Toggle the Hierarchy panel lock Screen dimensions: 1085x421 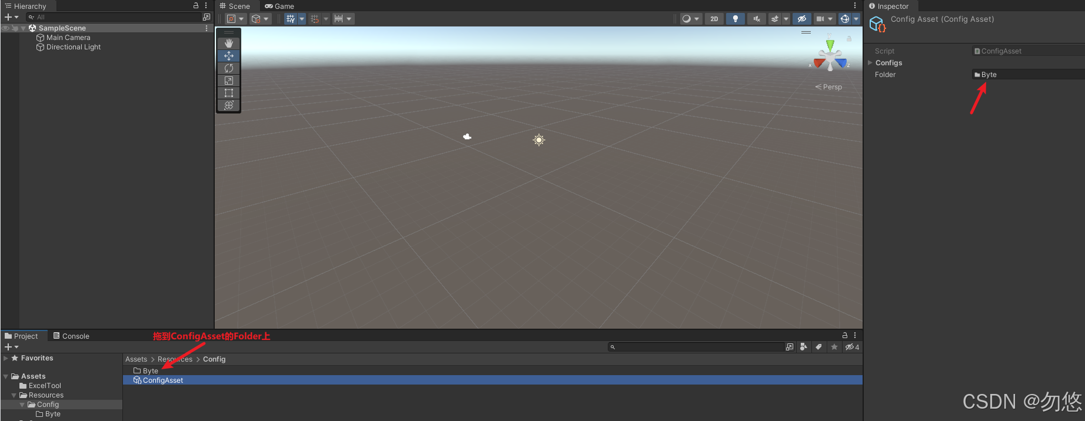pos(196,5)
